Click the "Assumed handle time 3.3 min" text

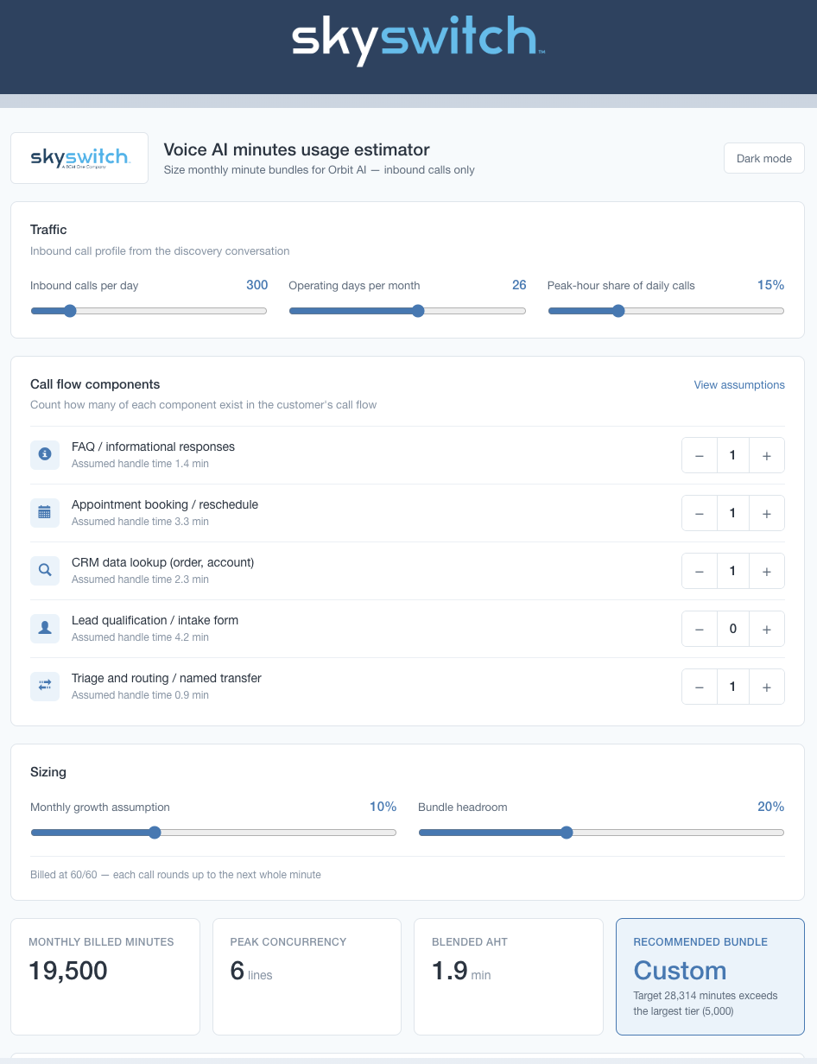(140, 522)
